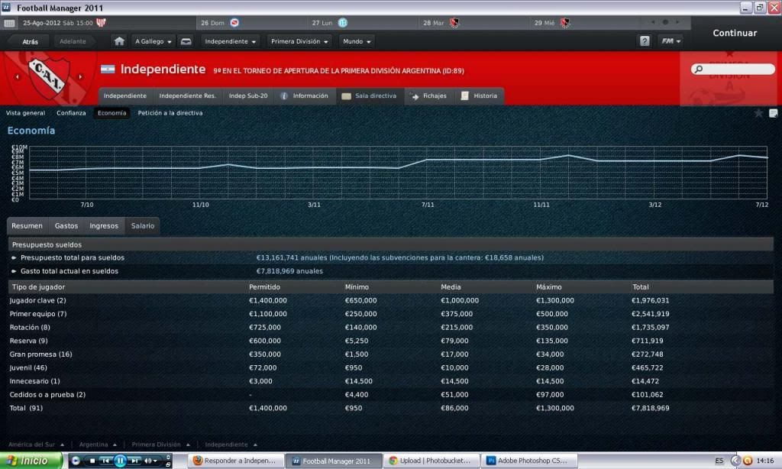Open the media player volume control

point(150,461)
